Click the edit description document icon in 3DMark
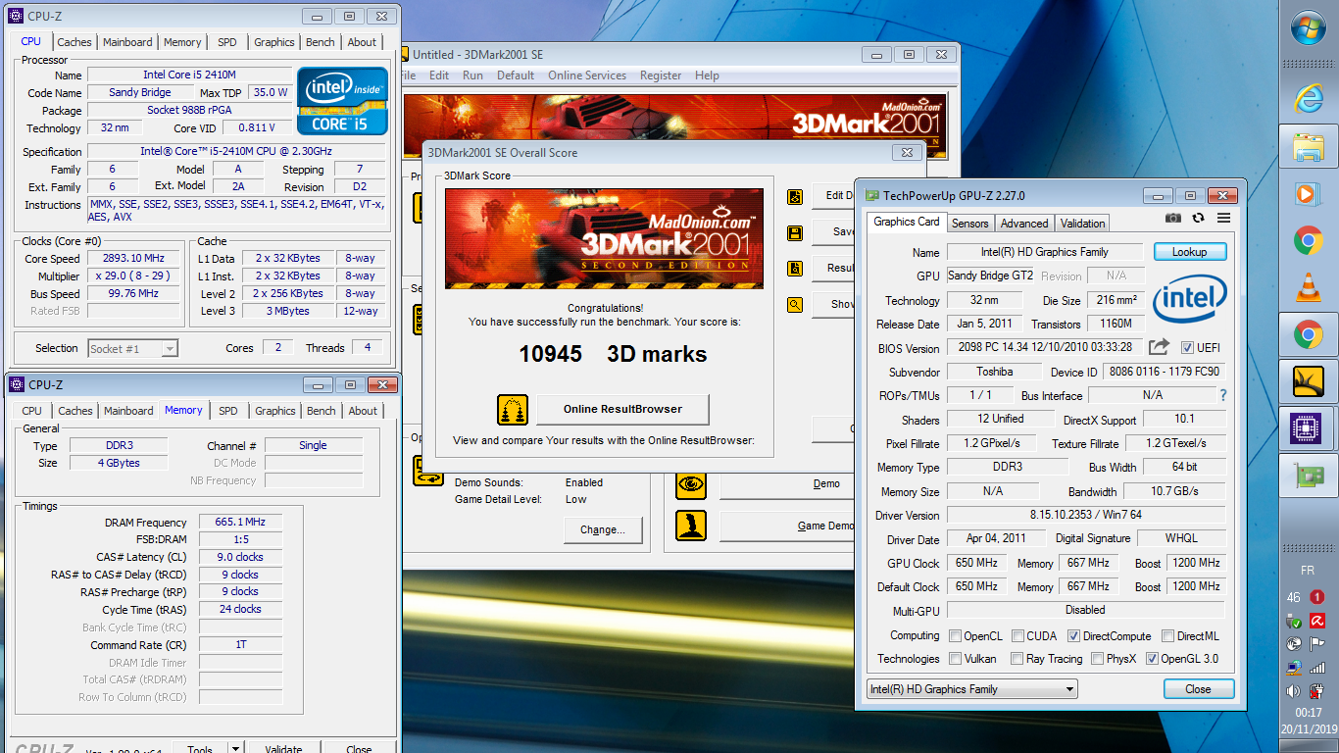The width and height of the screenshot is (1339, 753). [795, 196]
